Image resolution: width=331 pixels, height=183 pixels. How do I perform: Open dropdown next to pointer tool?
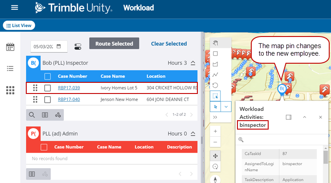(x=226, y=106)
